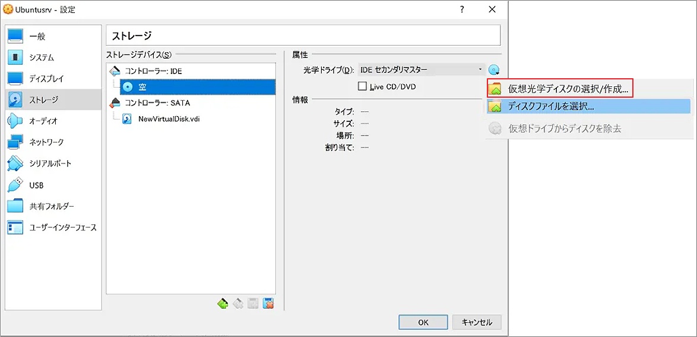
Task: Click the キャンセル button
Action: pos(477,322)
